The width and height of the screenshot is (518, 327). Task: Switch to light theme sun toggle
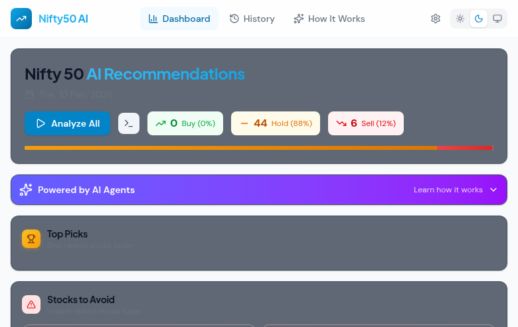point(460,19)
